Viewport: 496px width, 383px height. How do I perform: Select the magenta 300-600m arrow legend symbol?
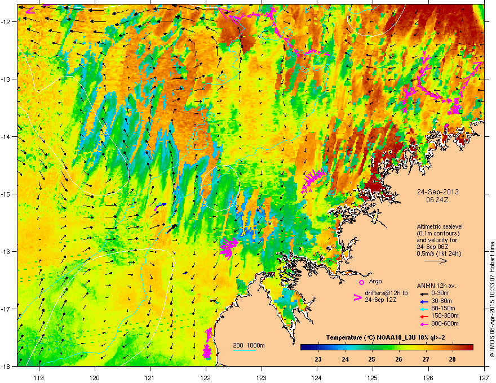click(x=424, y=324)
